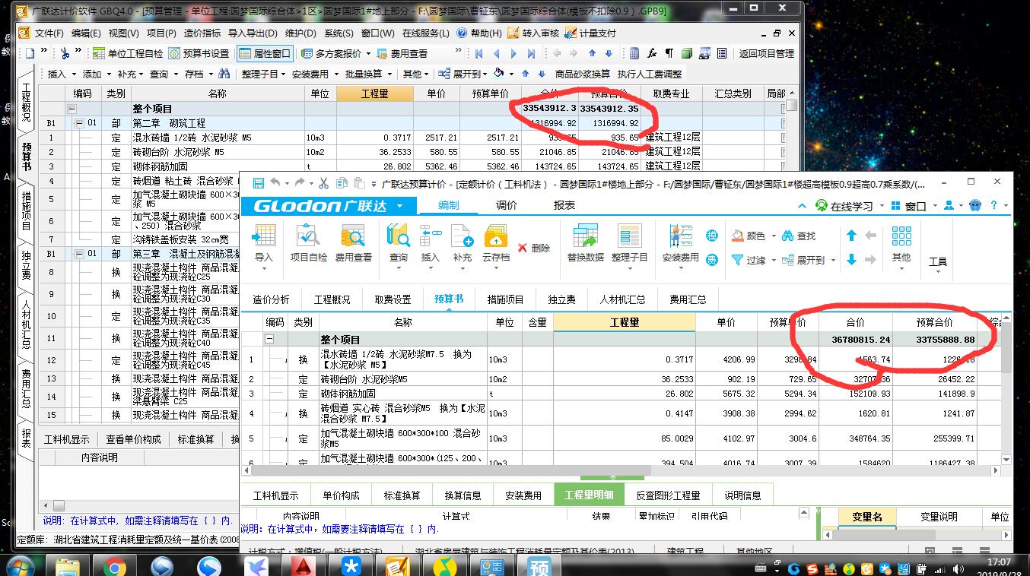Viewport: 1030px width, 576px height.
Task: Click cell 砖砌台阶 水泥砂浆M5 in front table
Action: coord(403,378)
